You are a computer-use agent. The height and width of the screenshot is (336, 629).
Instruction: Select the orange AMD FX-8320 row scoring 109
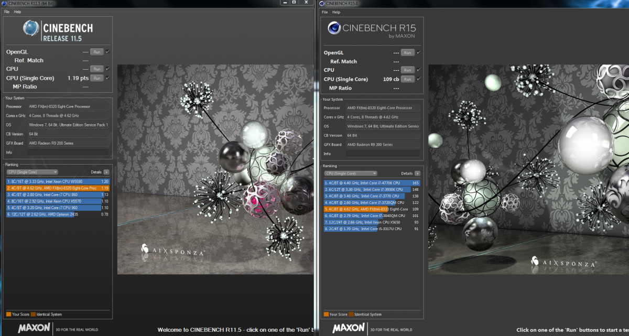pos(372,209)
